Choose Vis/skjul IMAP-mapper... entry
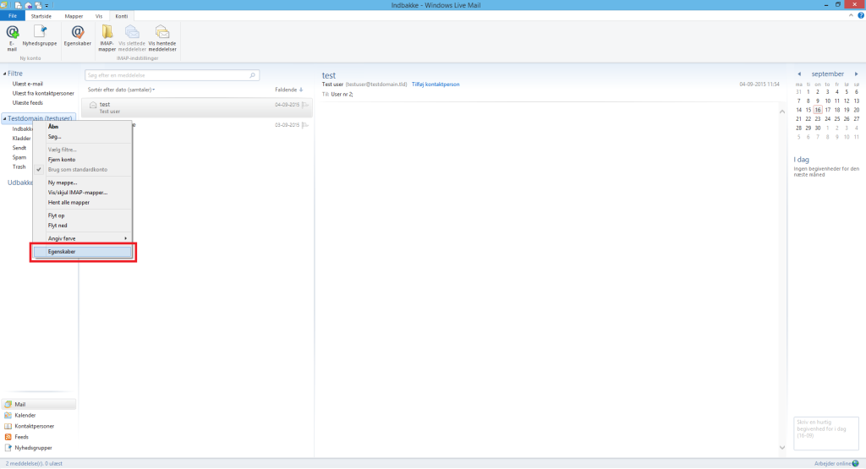Image resolution: width=866 pixels, height=469 pixels. pos(83,193)
